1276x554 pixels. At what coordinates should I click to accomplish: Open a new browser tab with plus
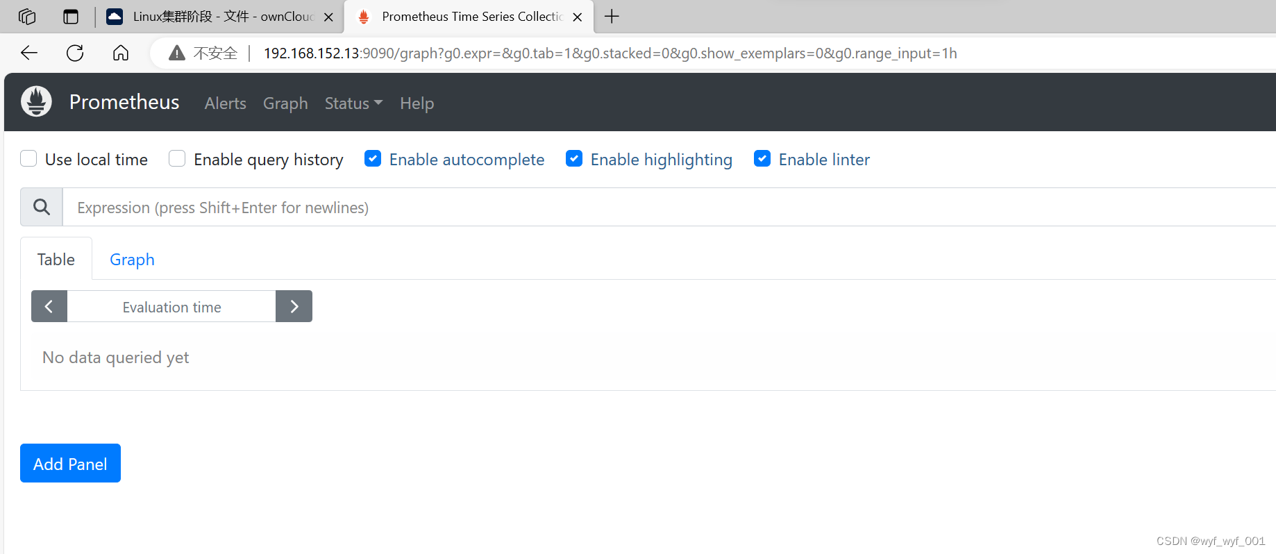coord(612,17)
